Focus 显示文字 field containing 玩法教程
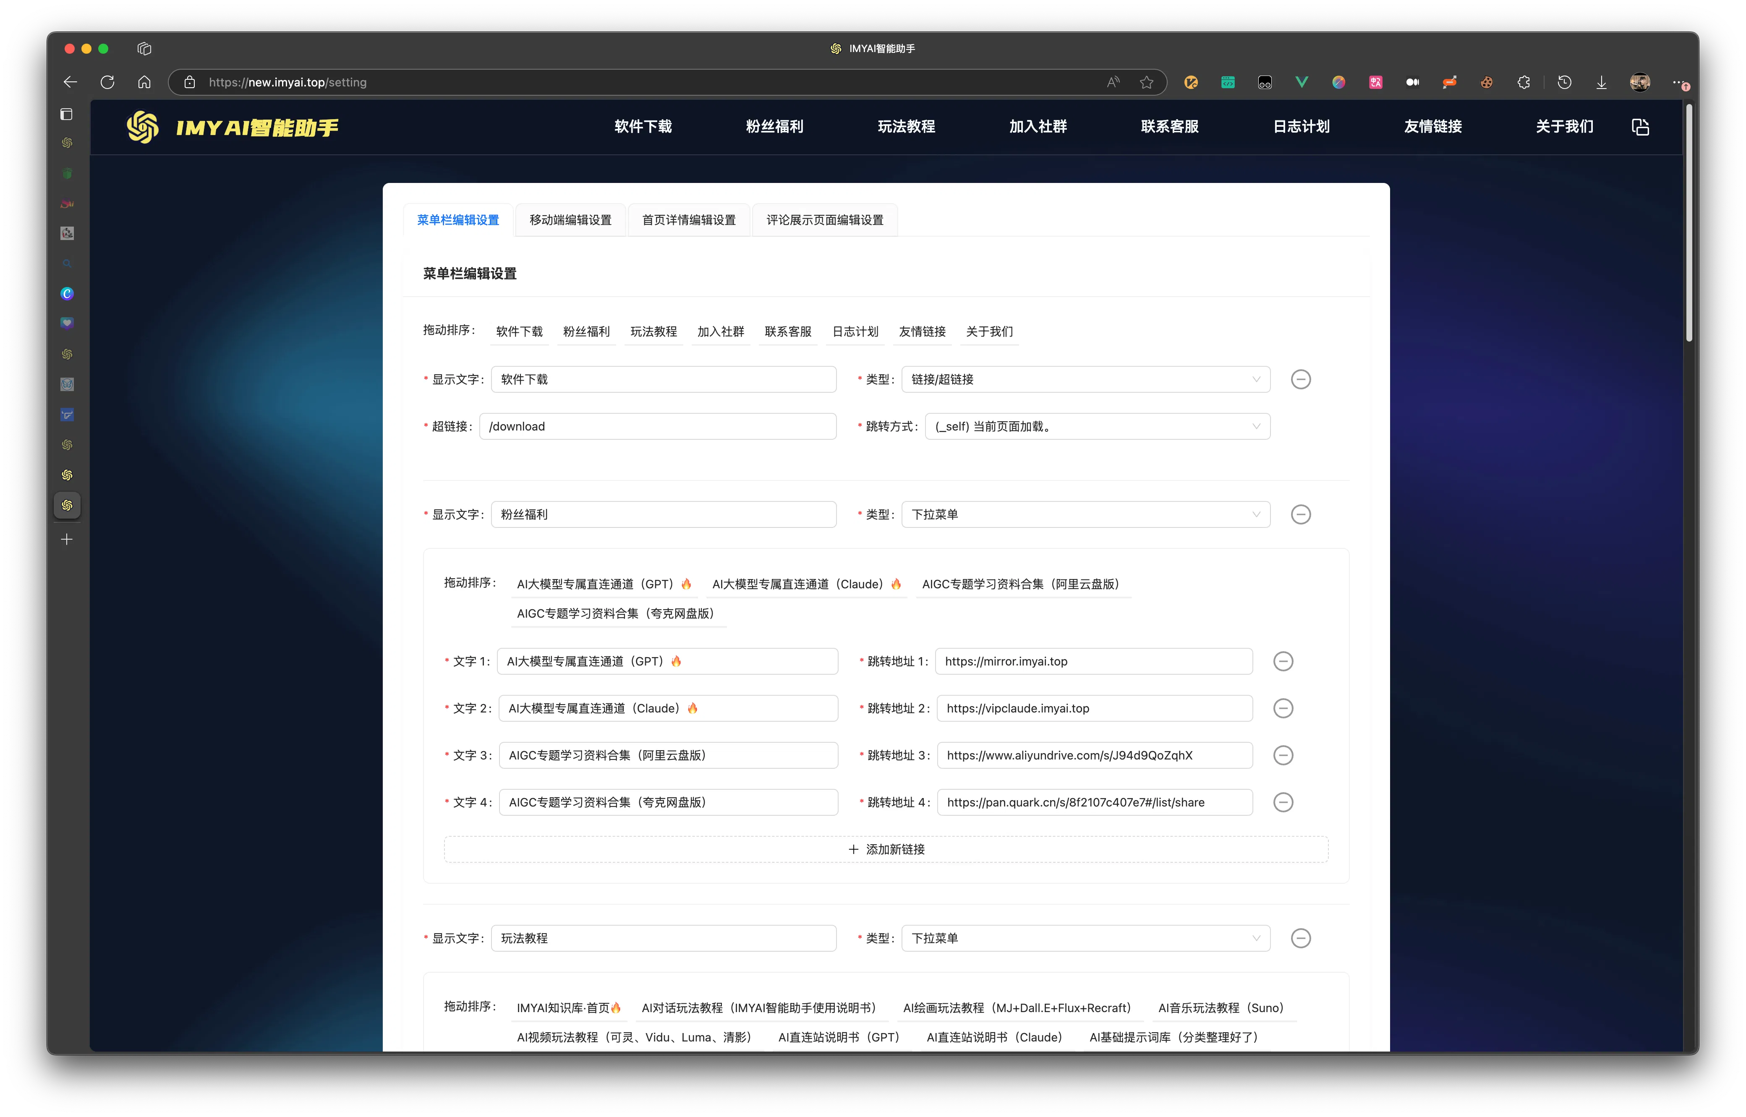 663,938
